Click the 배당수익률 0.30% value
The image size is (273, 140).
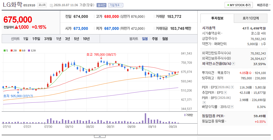coord(261,107)
